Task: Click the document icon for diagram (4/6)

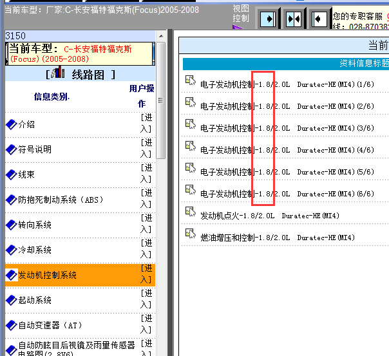Action: pyautogui.click(x=191, y=145)
